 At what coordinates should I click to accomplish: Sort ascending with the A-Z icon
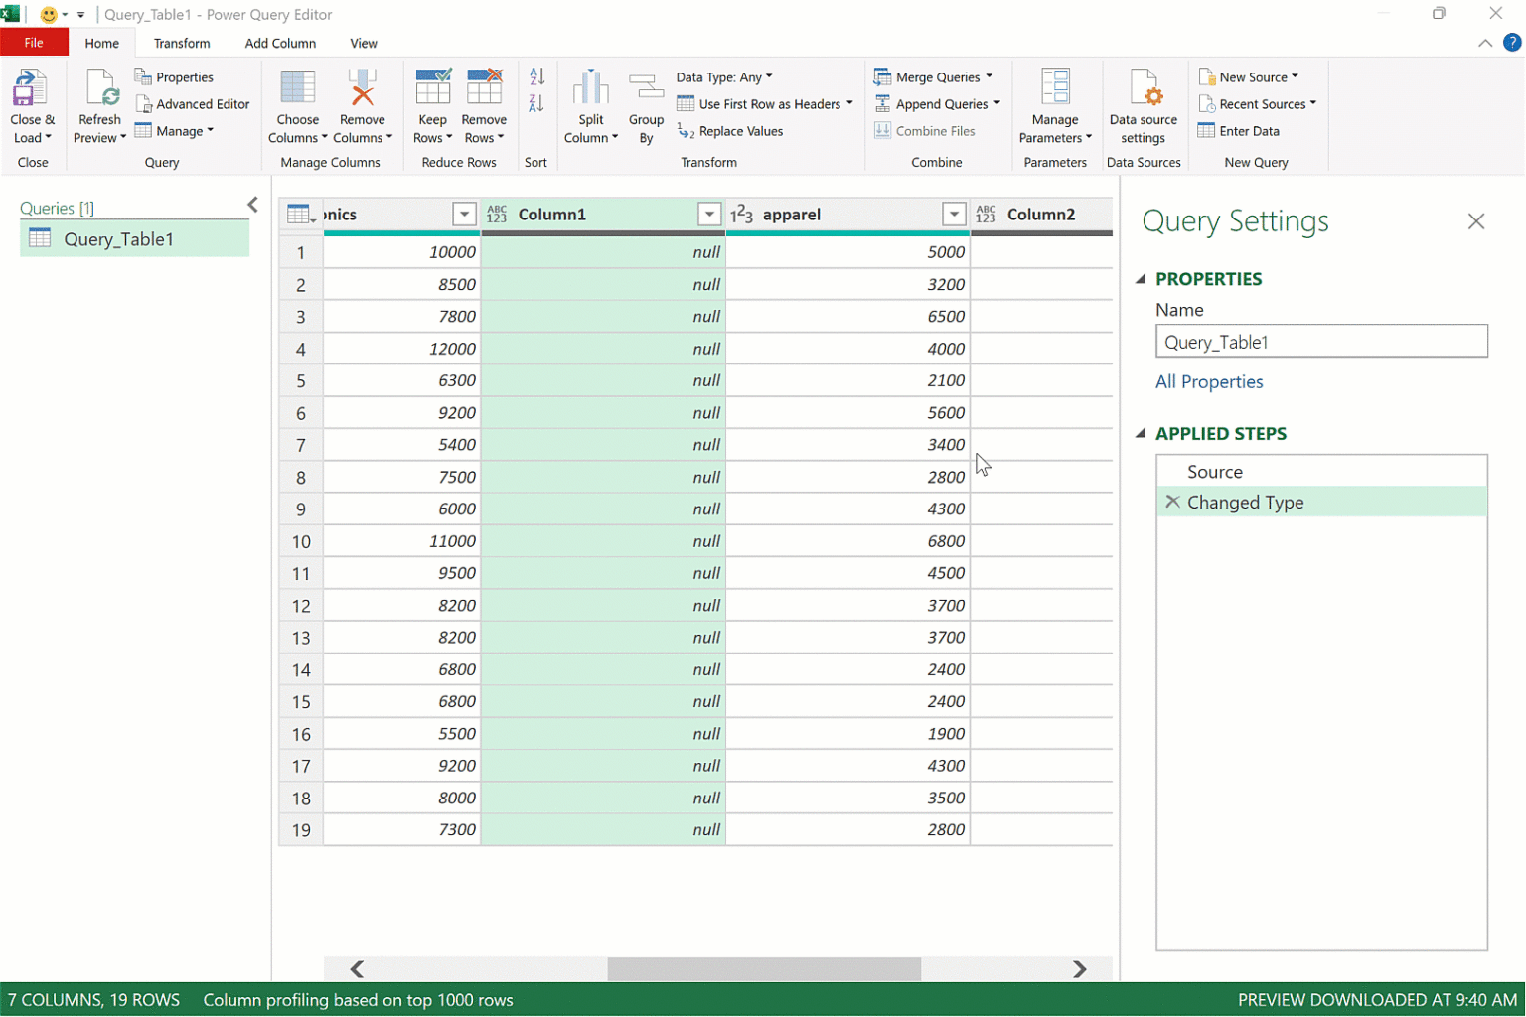pyautogui.click(x=536, y=77)
